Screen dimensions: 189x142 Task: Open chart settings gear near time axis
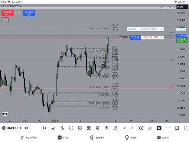click(182, 121)
